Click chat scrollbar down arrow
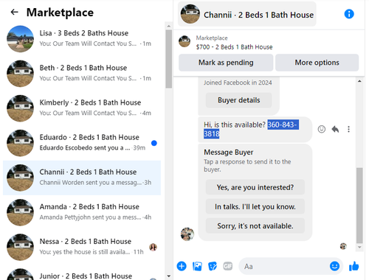 click(x=359, y=247)
